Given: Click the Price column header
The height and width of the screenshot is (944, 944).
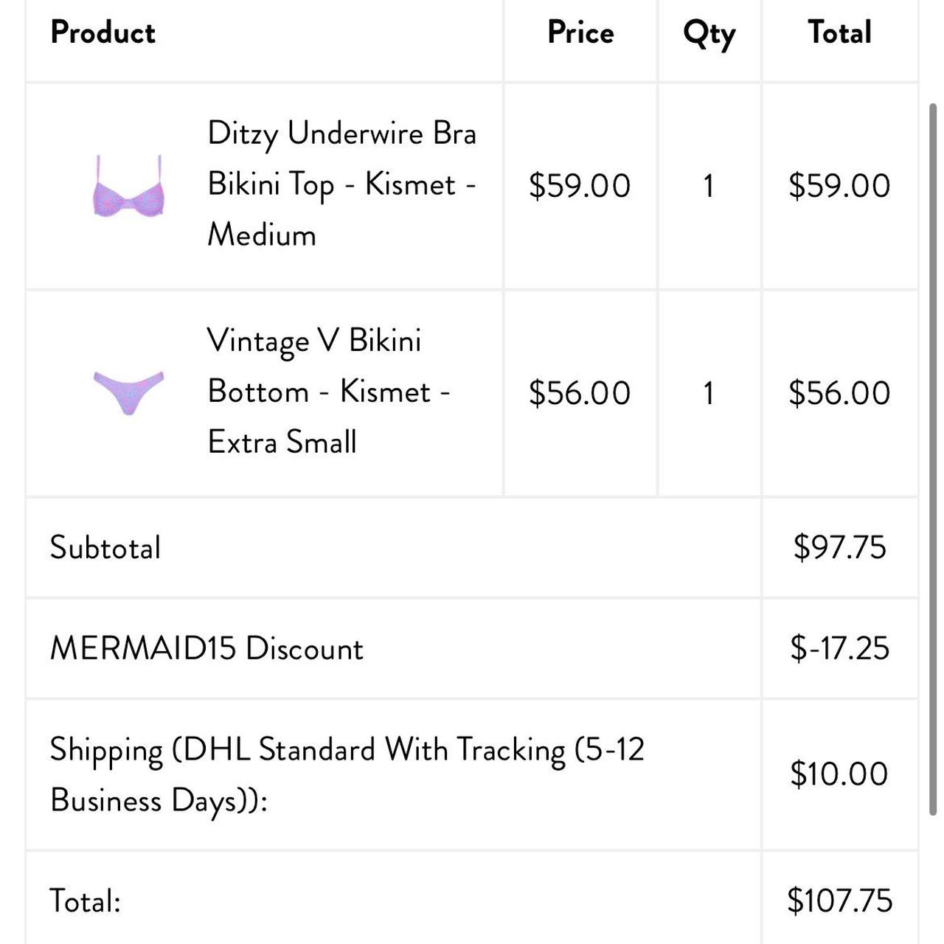Looking at the screenshot, I should pos(580,32).
